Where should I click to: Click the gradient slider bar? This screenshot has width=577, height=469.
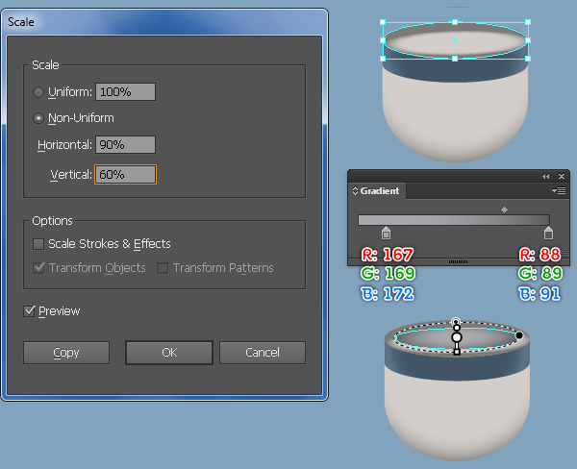(454, 220)
